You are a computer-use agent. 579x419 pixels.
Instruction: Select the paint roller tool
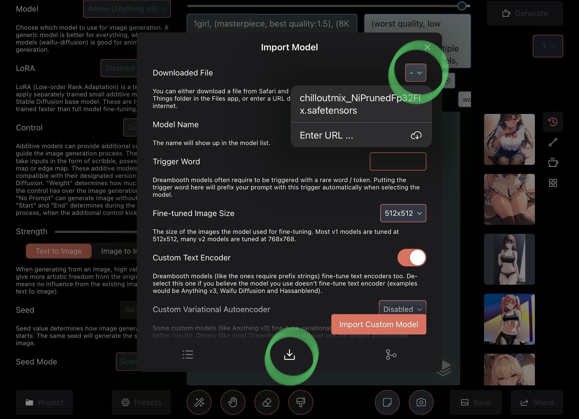point(301,402)
